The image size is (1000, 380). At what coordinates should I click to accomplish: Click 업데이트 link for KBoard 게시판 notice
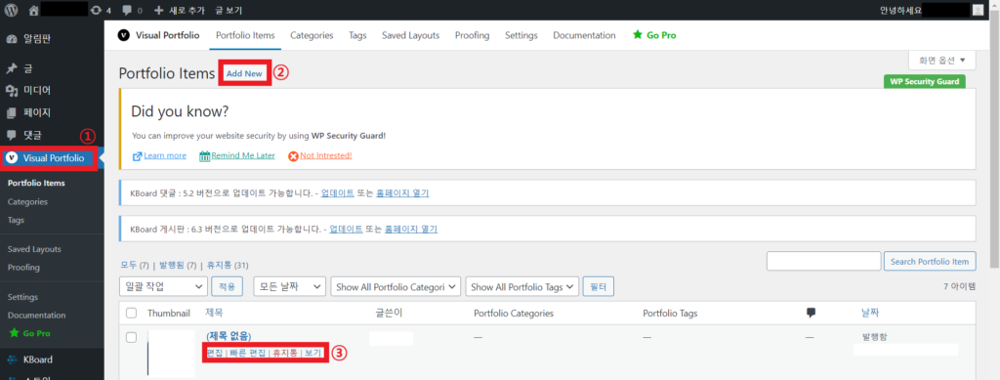point(346,229)
